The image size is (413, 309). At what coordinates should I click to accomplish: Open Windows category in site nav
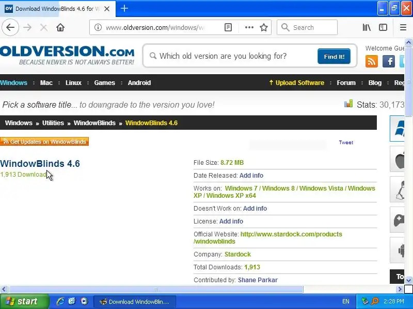point(14,82)
